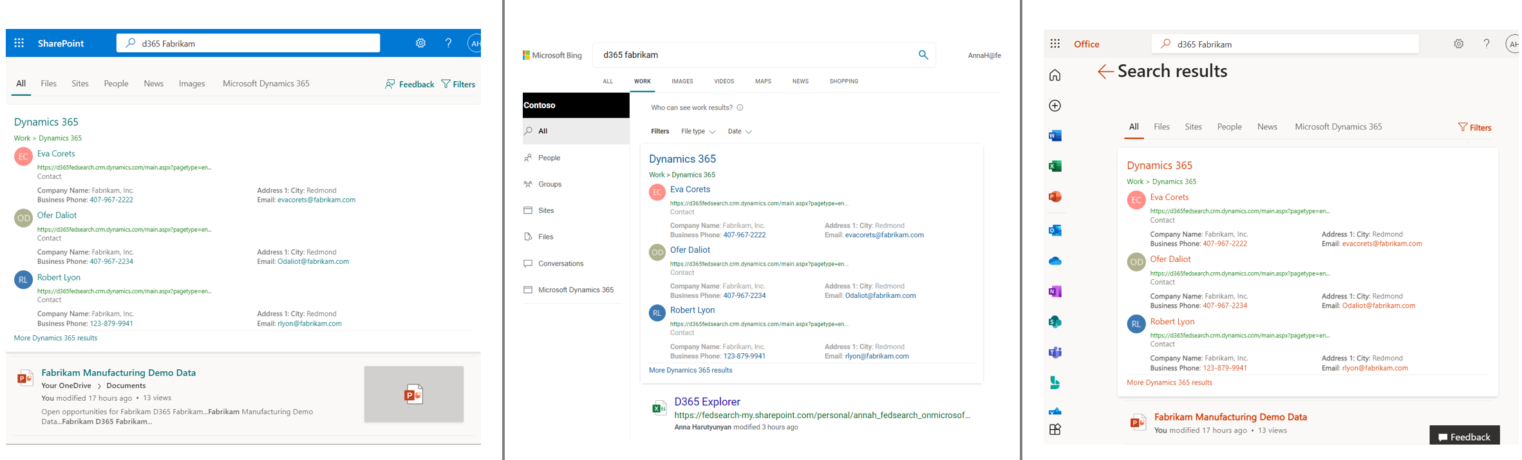This screenshot has width=1522, height=460.
Task: Open Ofer Daliot contact in Bing results
Action: [x=690, y=250]
